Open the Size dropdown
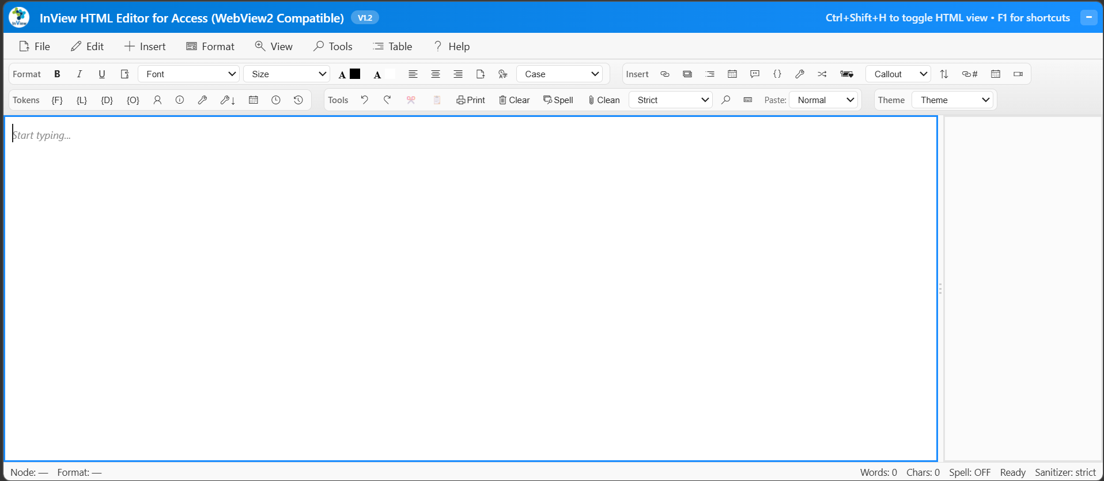 [x=287, y=74]
